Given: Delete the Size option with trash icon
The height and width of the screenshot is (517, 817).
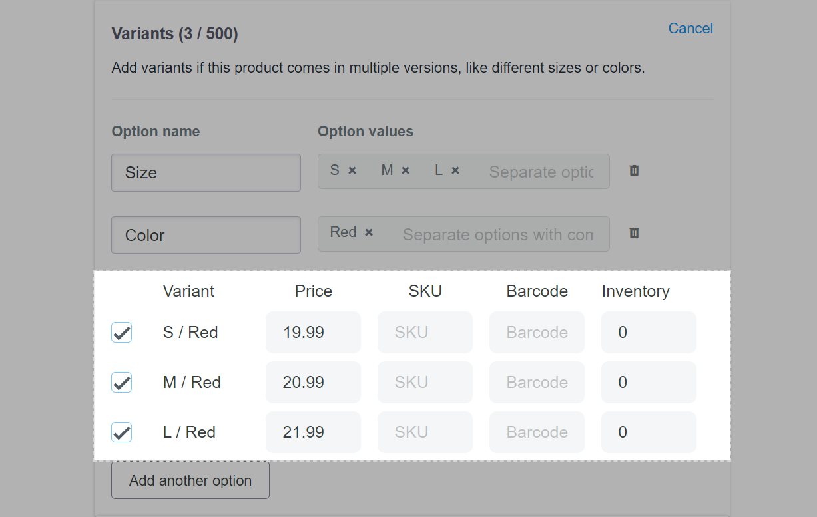Looking at the screenshot, I should (634, 171).
